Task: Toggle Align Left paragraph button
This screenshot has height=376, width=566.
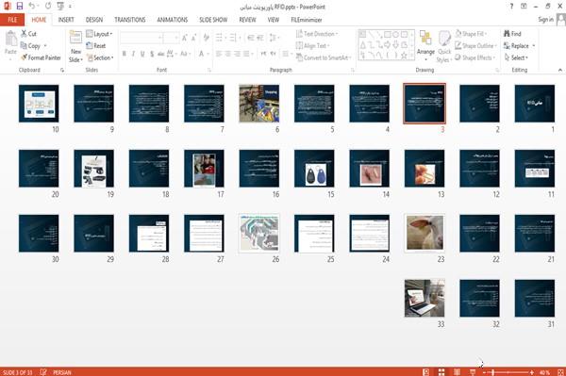Action: coord(219,54)
